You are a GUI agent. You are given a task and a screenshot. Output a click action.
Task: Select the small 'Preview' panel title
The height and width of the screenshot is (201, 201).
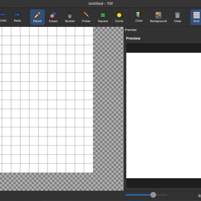[130, 30]
